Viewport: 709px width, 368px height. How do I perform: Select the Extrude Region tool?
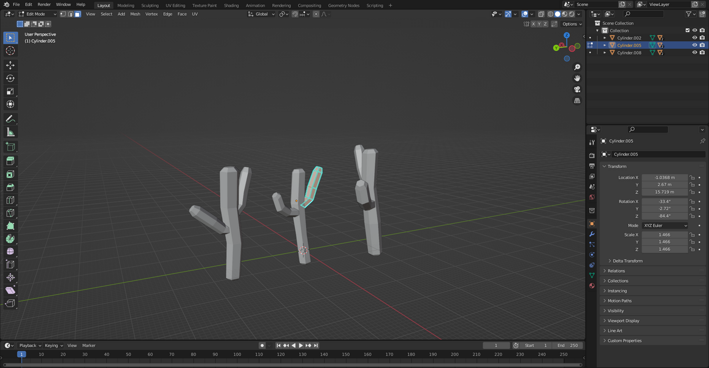(10, 161)
